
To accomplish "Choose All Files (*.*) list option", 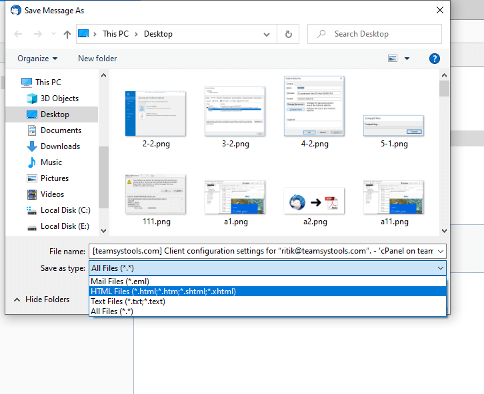I will [267, 311].
